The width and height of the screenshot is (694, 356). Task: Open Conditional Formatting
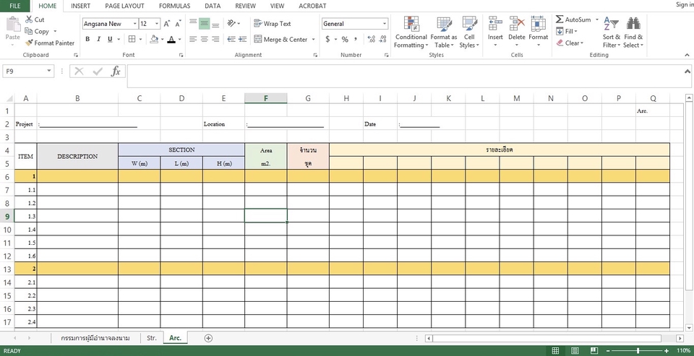pos(411,32)
